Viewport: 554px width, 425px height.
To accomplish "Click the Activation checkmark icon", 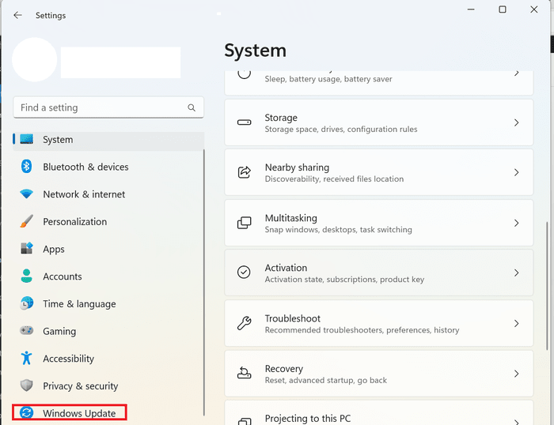I will (x=244, y=273).
